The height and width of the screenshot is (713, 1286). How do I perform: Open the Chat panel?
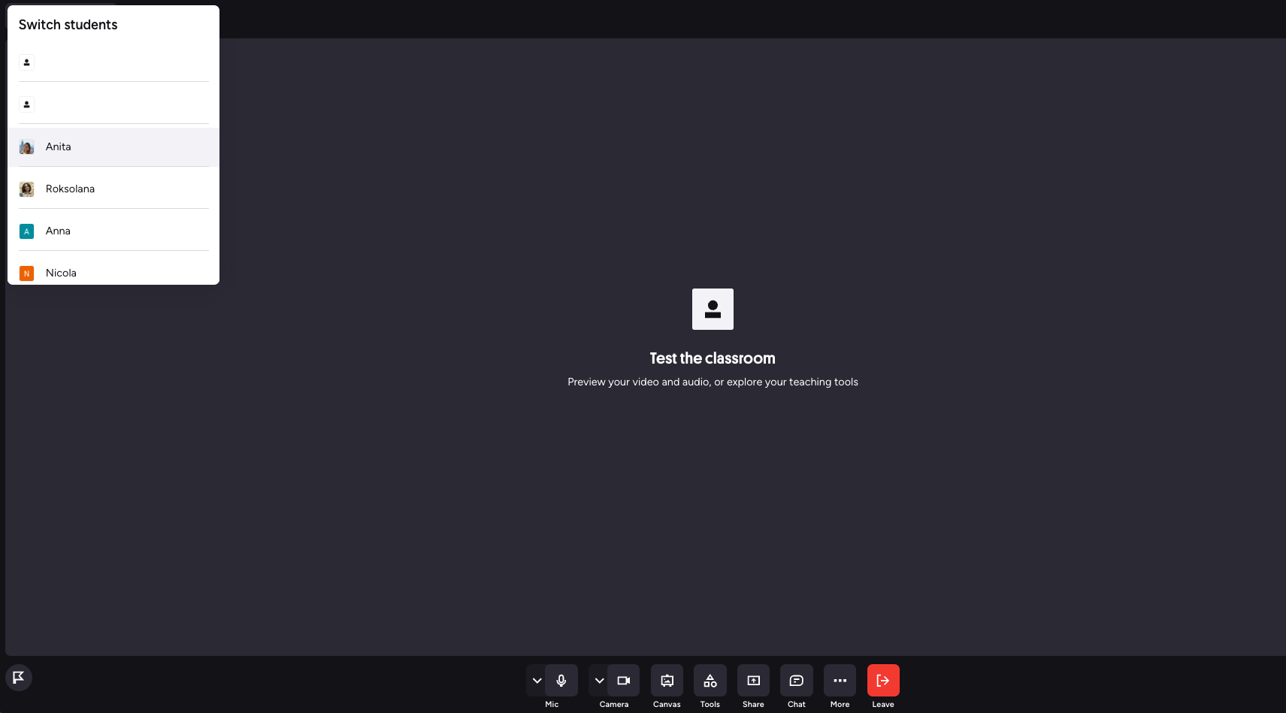coord(797,681)
